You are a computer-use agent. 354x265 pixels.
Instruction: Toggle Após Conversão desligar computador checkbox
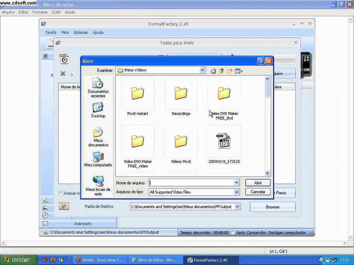coord(233,232)
